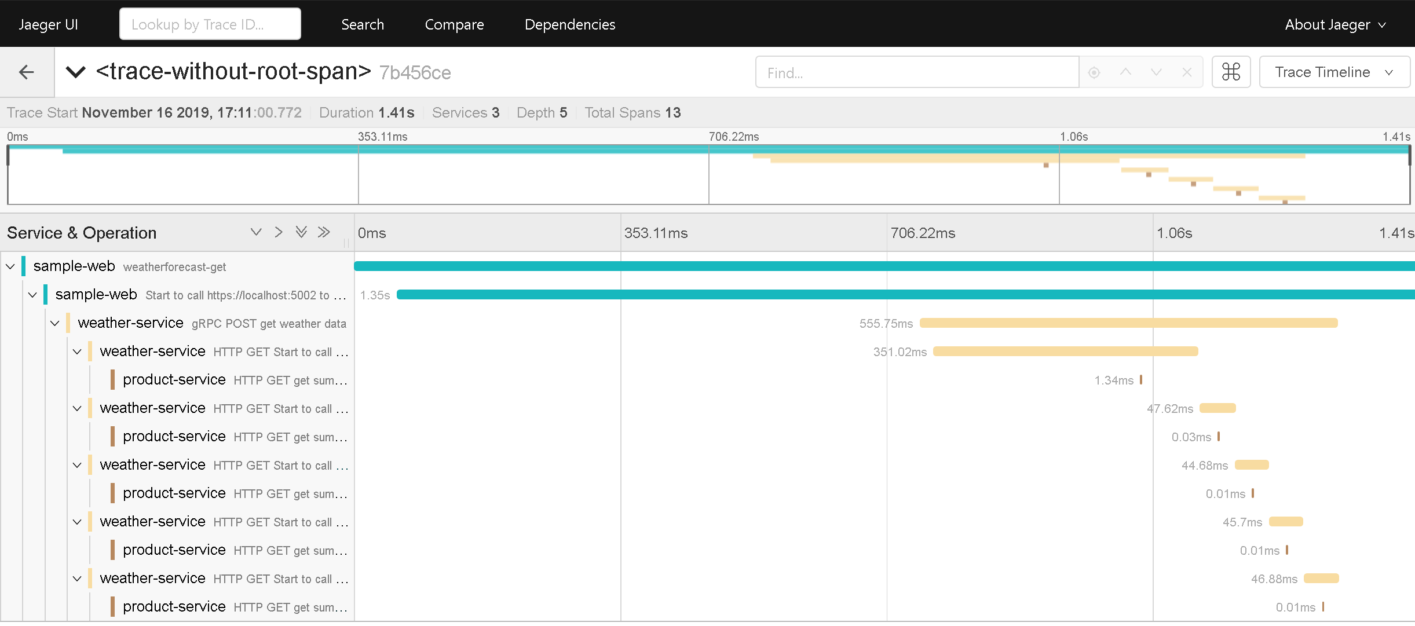Viewport: 1415px width, 626px height.
Task: Expand one level down chevron in header
Action: (256, 232)
